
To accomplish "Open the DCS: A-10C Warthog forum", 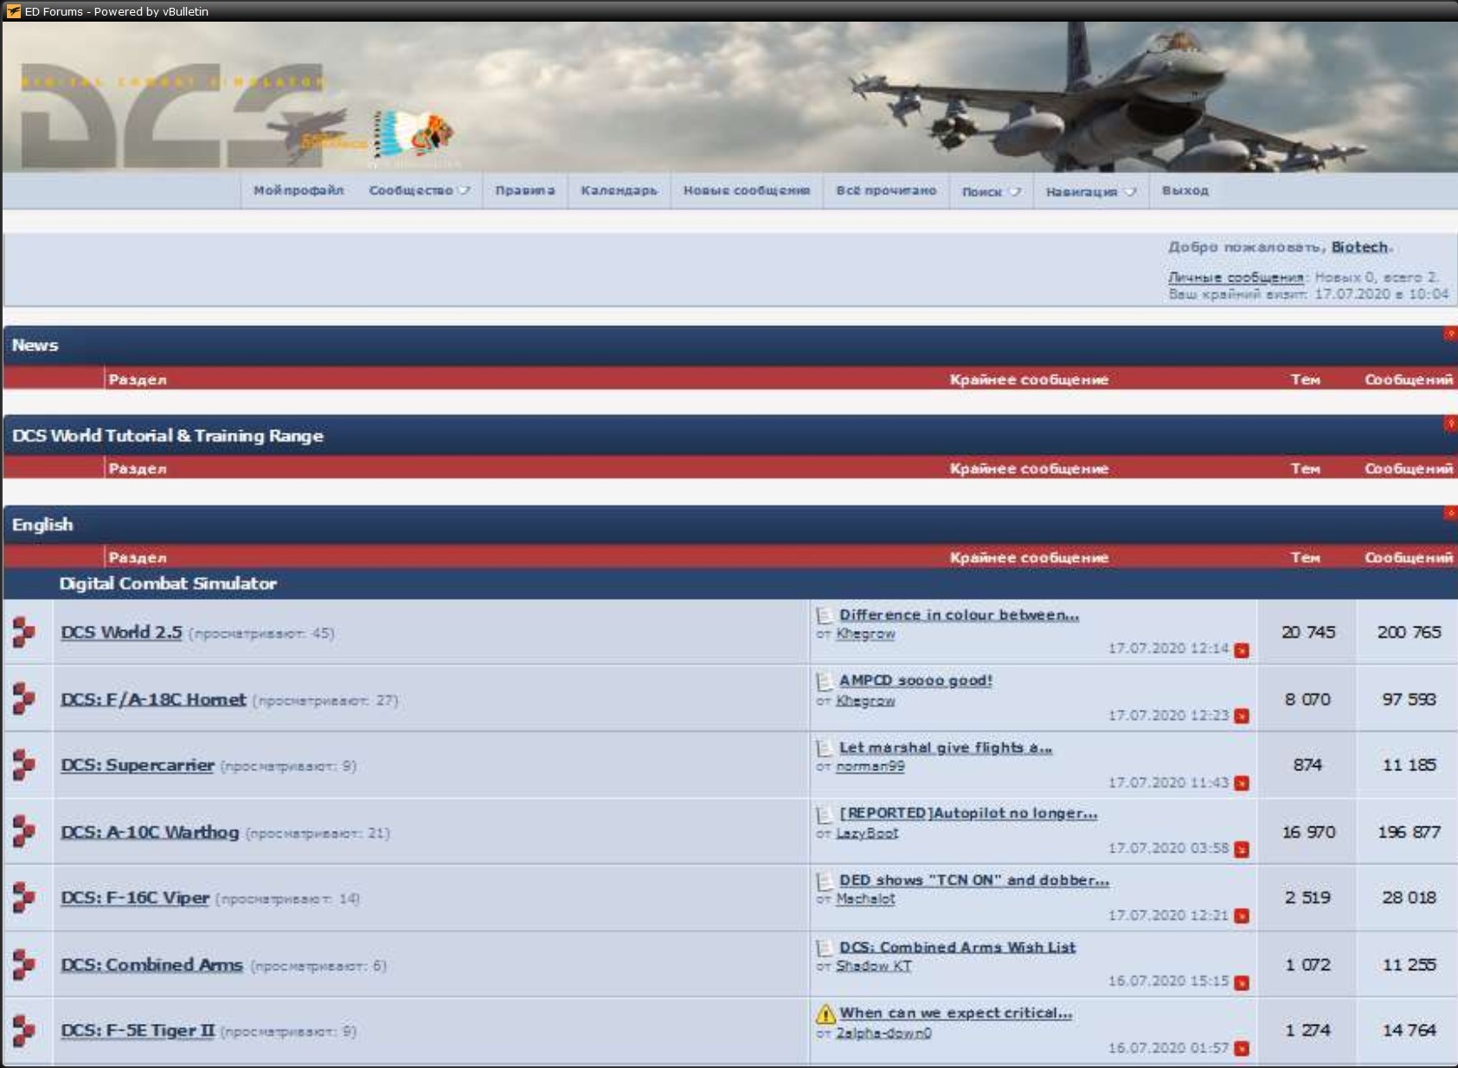I will tap(150, 832).
